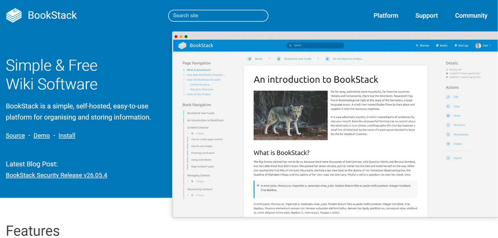Select How does BookStack Compare… in Page Navigation

206,75
